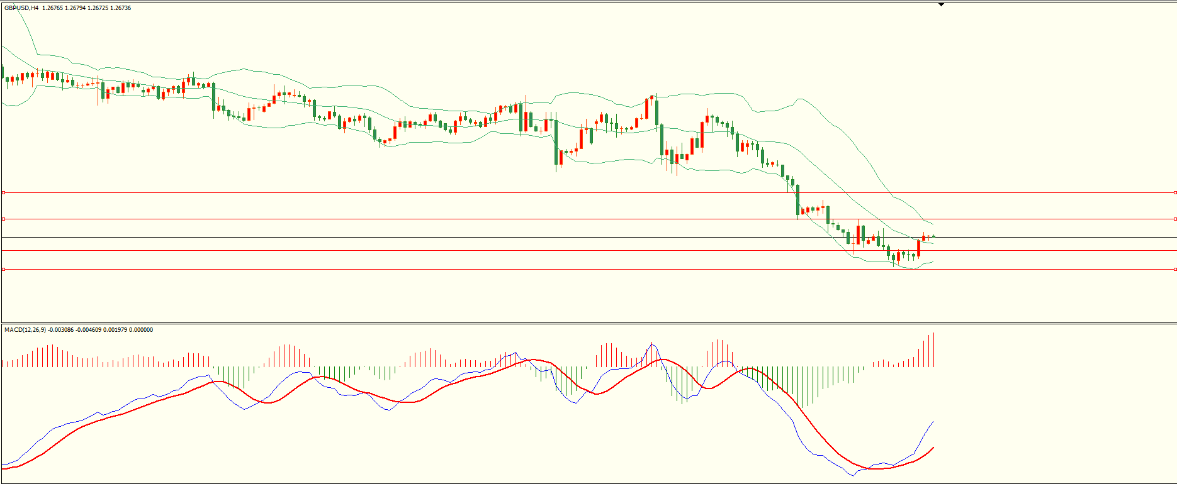
Task: Click the GBPUSD,H4 chart title label
Action: (21, 8)
